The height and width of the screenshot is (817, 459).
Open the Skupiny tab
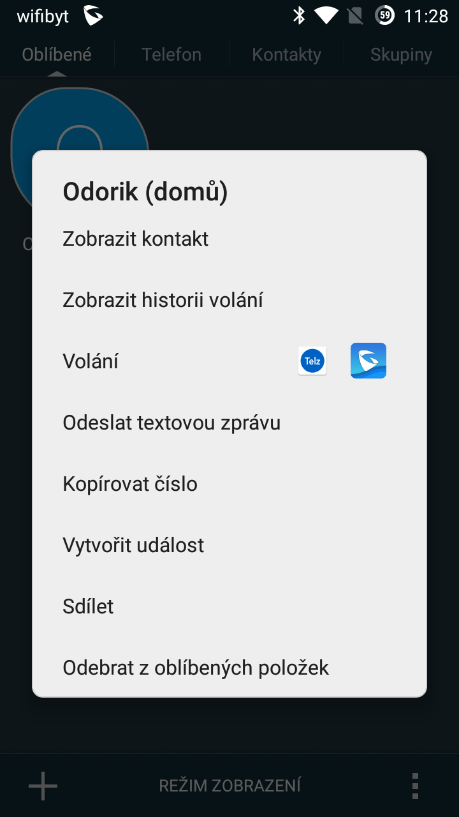[x=401, y=54]
